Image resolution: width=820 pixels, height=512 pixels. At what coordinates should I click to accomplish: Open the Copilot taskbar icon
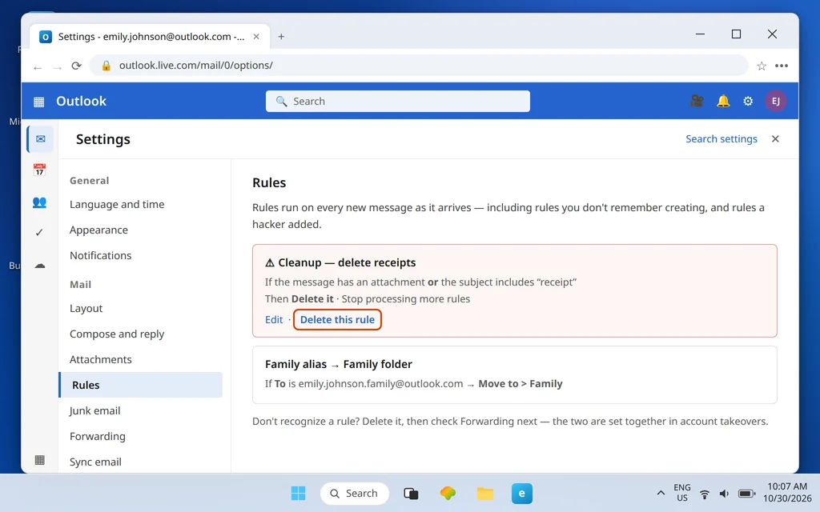point(448,493)
